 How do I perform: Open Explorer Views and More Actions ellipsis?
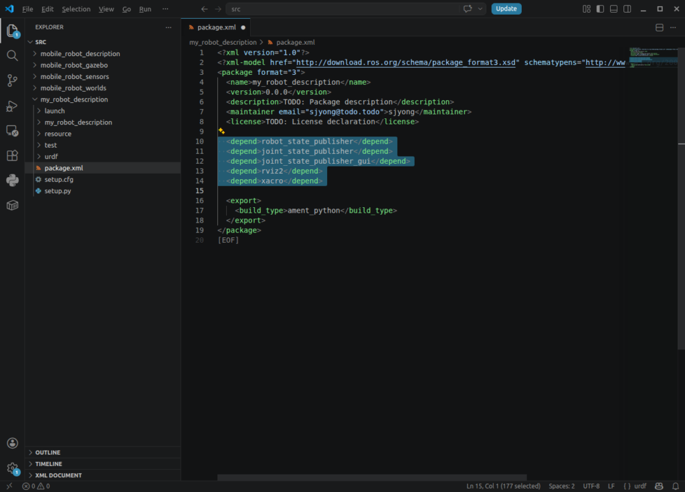[169, 27]
